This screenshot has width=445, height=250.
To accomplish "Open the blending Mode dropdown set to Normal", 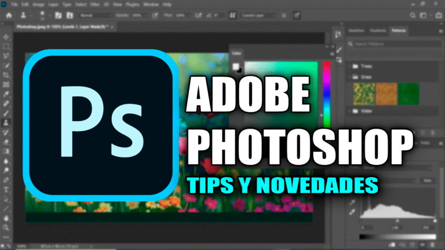I will [x=96, y=15].
